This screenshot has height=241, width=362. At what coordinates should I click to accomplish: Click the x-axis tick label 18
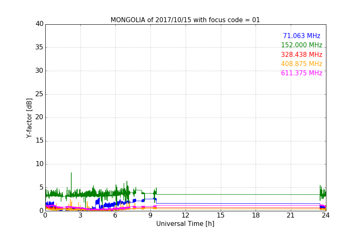click(256, 215)
